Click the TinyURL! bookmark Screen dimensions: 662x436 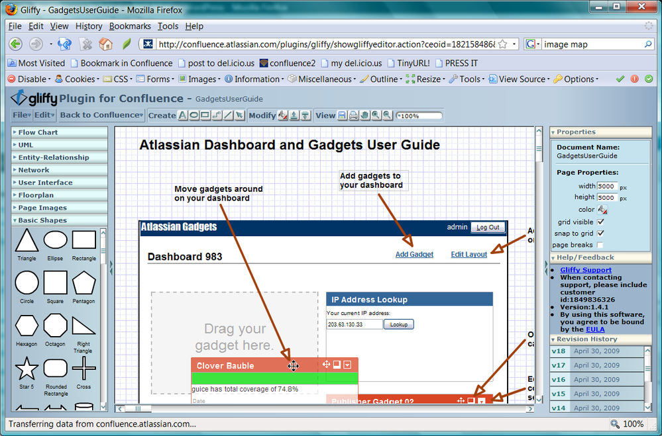[x=408, y=64]
